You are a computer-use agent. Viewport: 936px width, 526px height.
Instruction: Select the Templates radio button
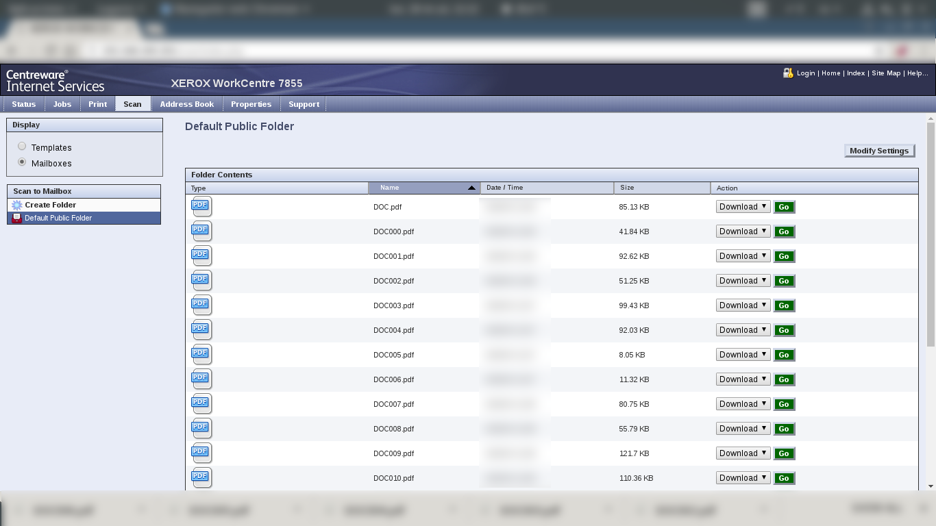pos(22,147)
